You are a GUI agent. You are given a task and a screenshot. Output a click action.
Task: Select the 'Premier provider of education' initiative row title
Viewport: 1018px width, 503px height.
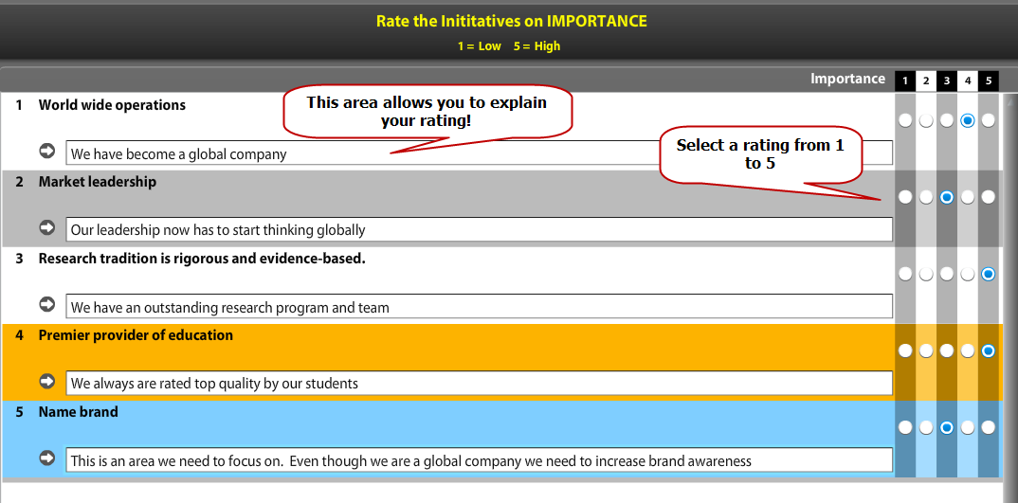(x=136, y=335)
